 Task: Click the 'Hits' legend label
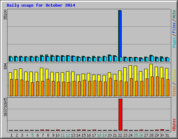[x=174, y=14]
